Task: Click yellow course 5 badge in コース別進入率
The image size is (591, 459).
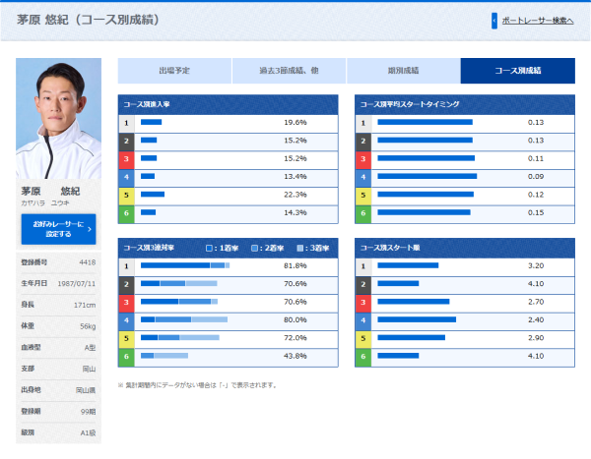Action: 126,195
